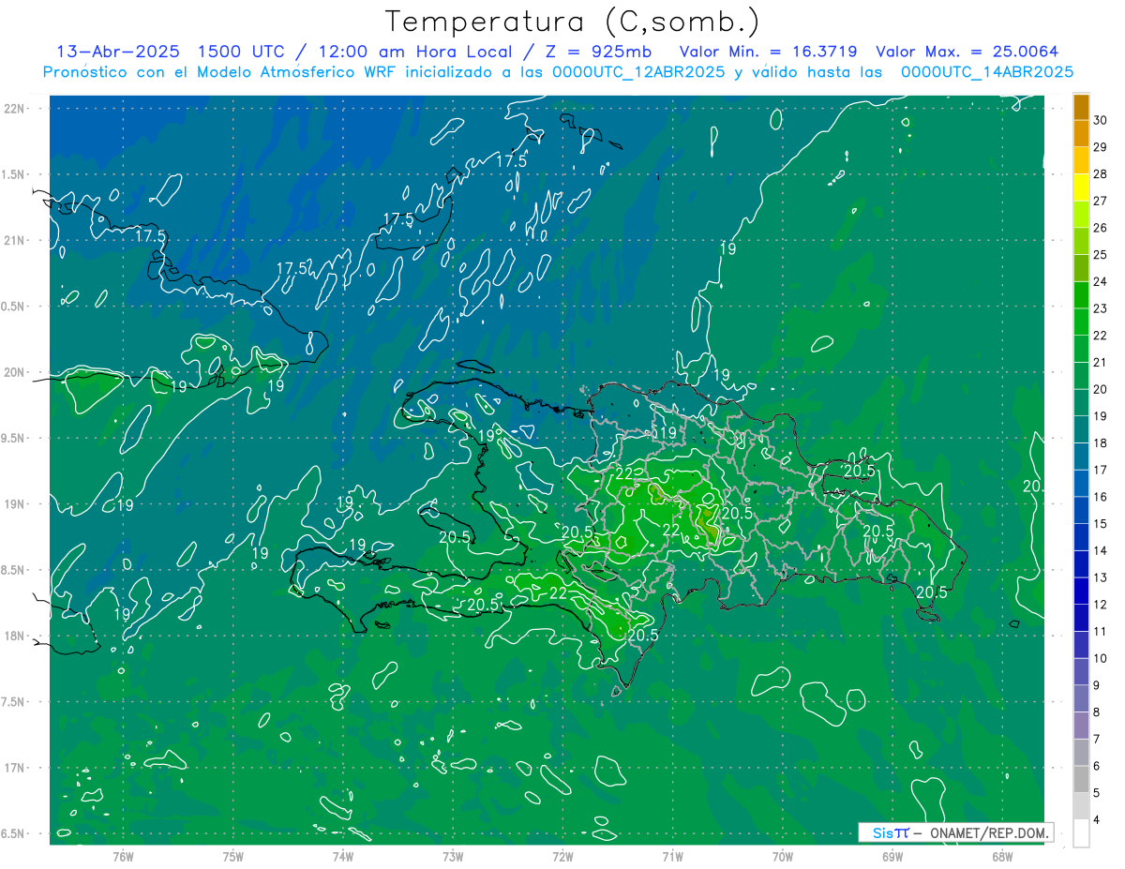Click the 76W longitude axis label
1125x869 pixels.
[x=123, y=857]
